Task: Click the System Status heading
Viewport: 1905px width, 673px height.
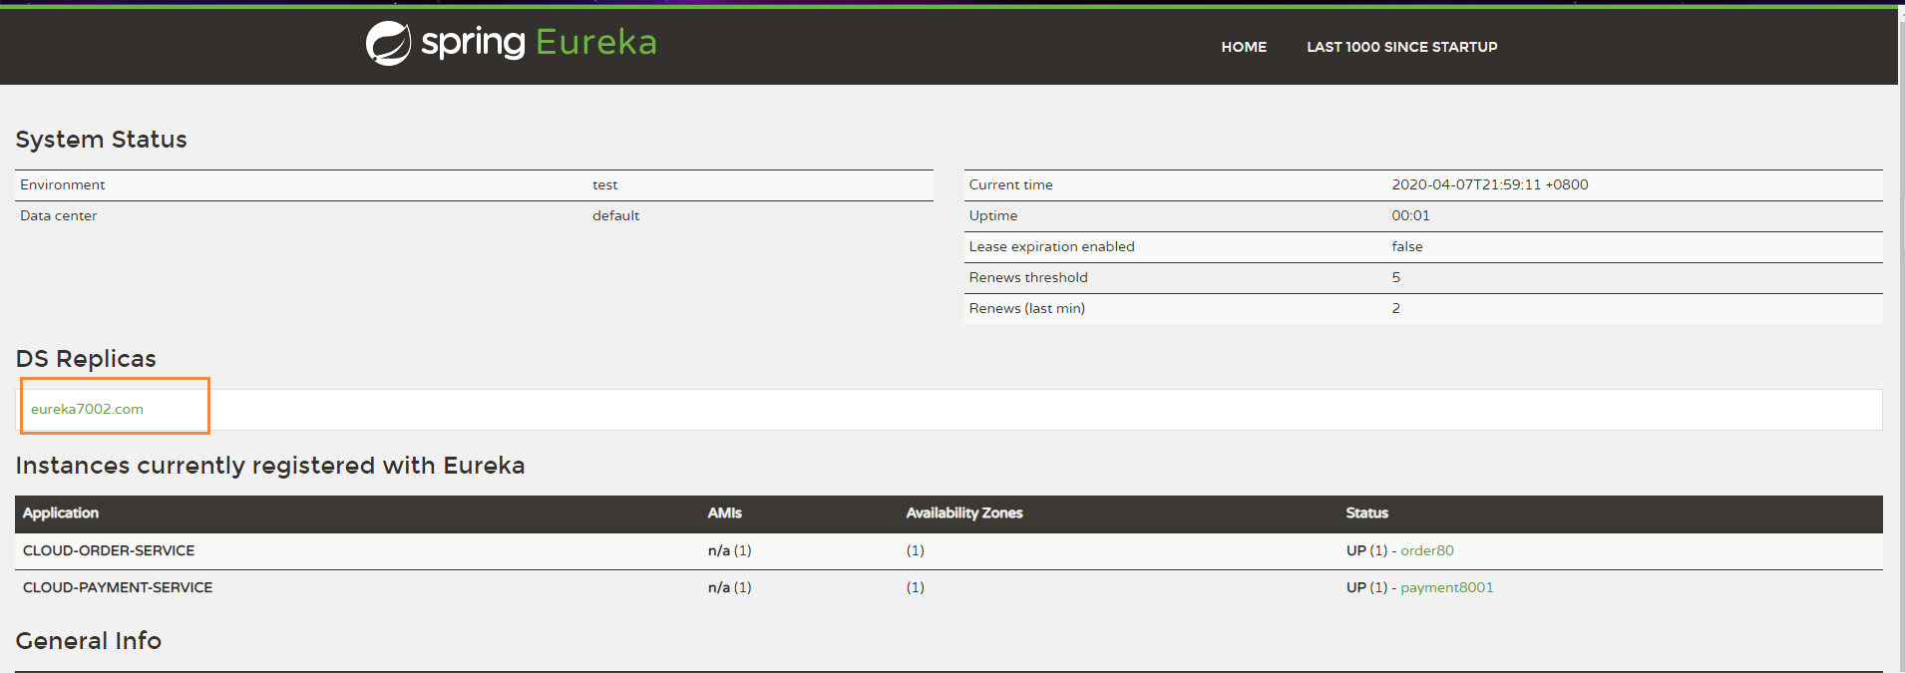Action: tap(101, 140)
